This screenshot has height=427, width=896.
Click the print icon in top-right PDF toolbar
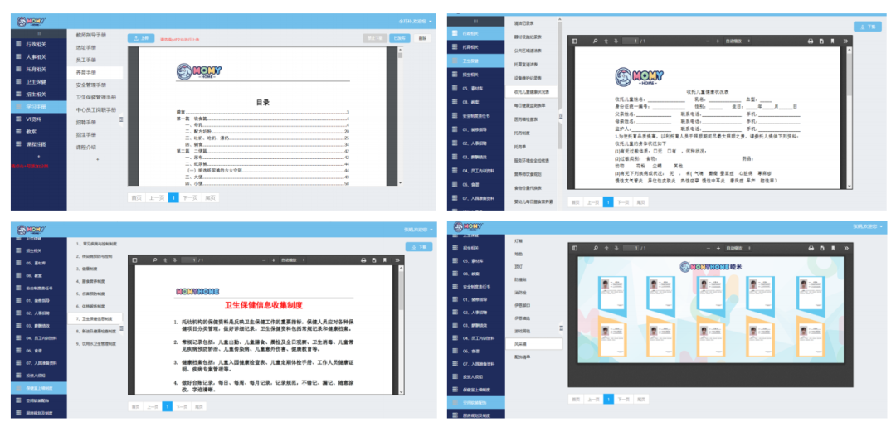[x=811, y=41]
